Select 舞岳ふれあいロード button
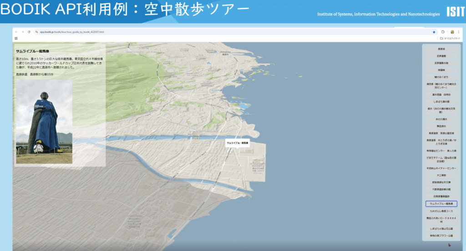Viewport: 466px width, 251px height. tap(441, 220)
